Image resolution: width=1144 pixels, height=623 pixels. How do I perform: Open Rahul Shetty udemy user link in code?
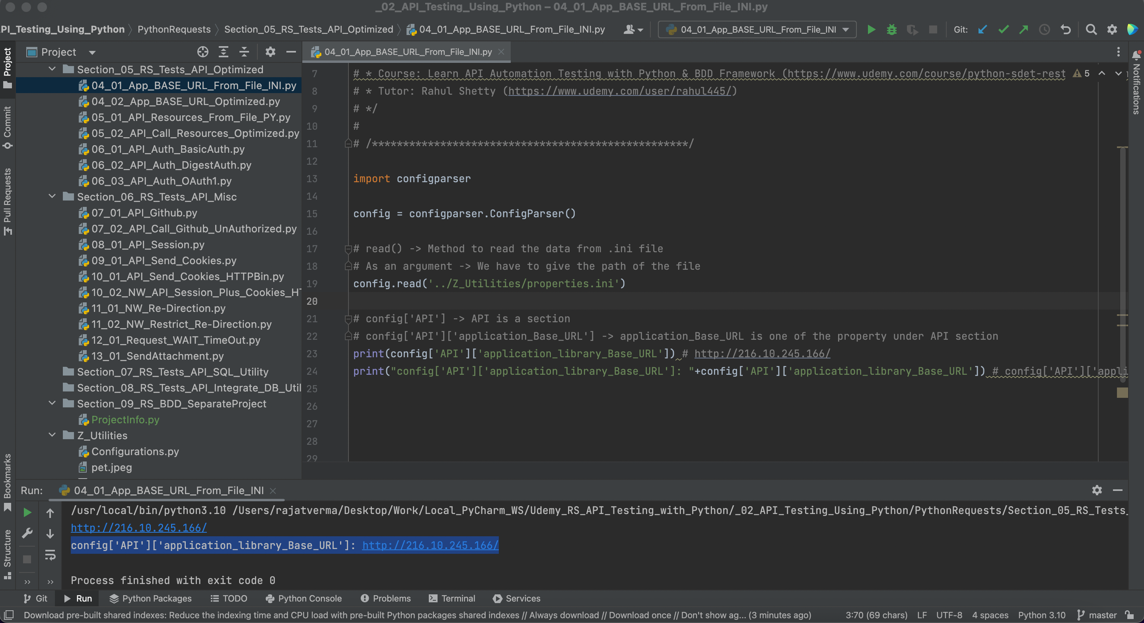tap(619, 91)
